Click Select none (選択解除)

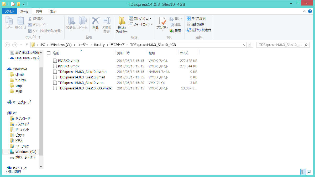click(x=195, y=24)
